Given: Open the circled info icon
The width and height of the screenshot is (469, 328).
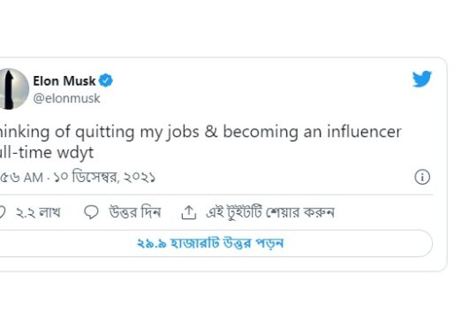Looking at the screenshot, I should click(422, 177).
